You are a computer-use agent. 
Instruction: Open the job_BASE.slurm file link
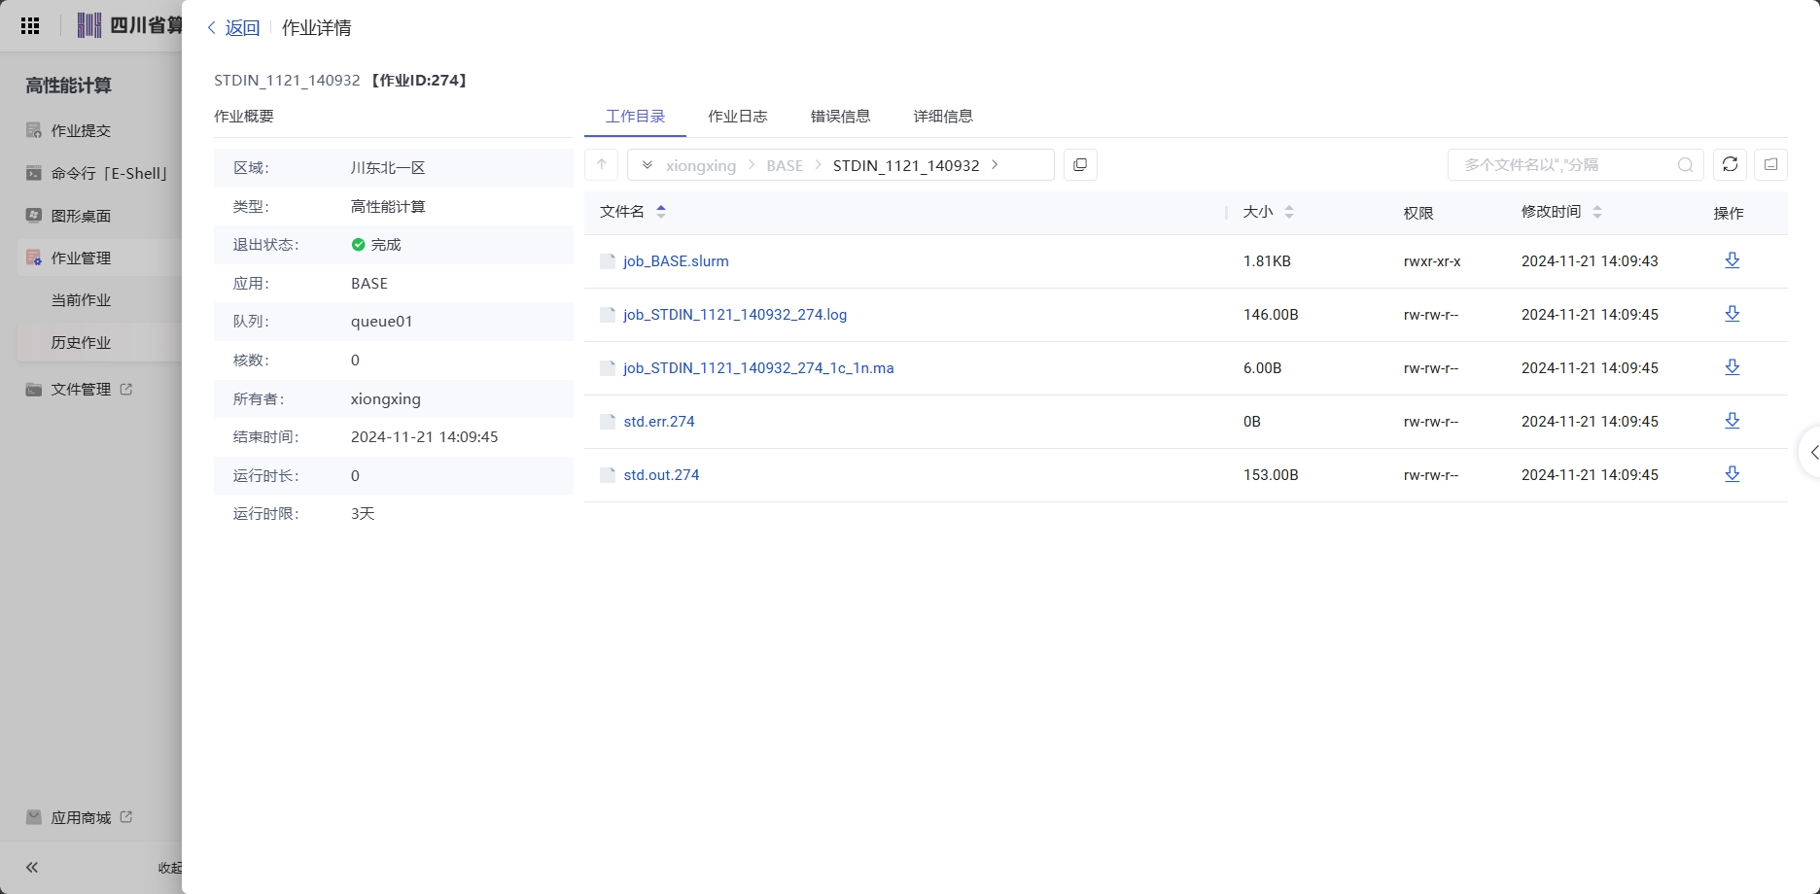pyautogui.click(x=676, y=261)
